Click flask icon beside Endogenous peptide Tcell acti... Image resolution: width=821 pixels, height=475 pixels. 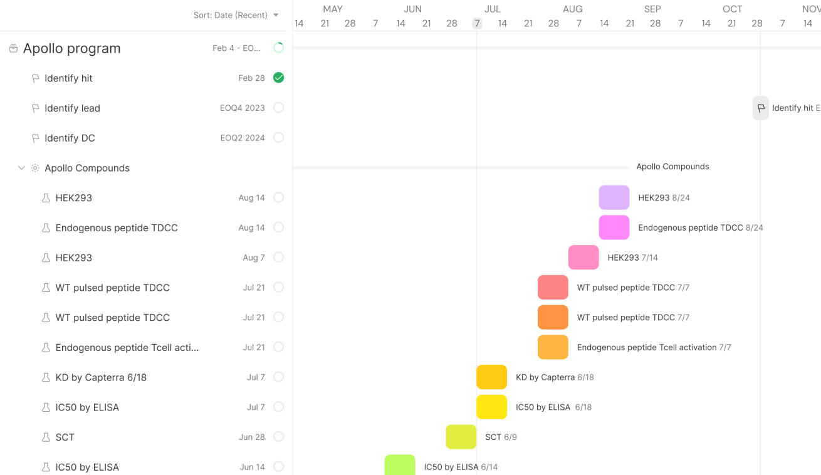click(x=46, y=347)
